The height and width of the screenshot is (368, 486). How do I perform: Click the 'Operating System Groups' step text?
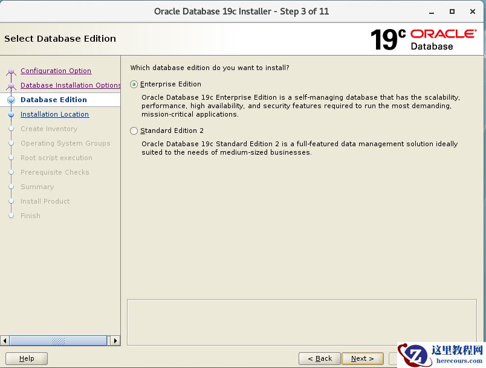[x=65, y=143]
